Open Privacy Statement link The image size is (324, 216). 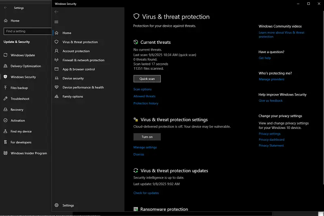(271, 146)
